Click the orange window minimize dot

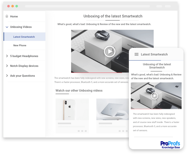(12, 6)
